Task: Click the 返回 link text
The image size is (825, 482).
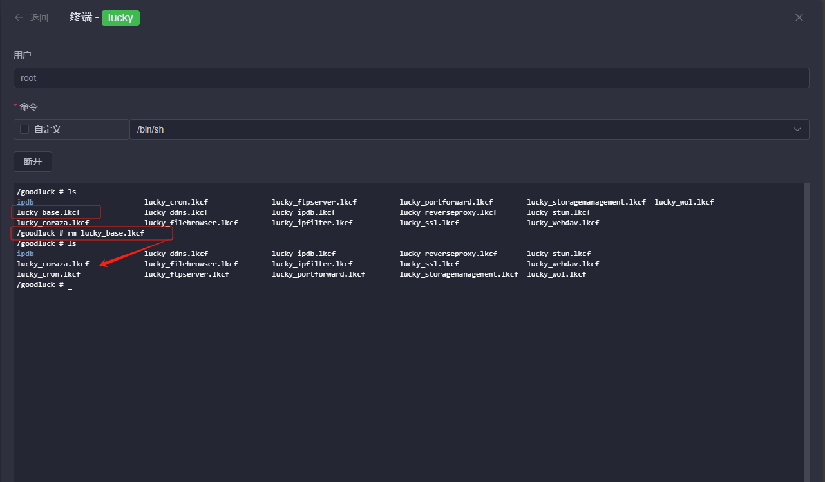Action: [x=39, y=17]
